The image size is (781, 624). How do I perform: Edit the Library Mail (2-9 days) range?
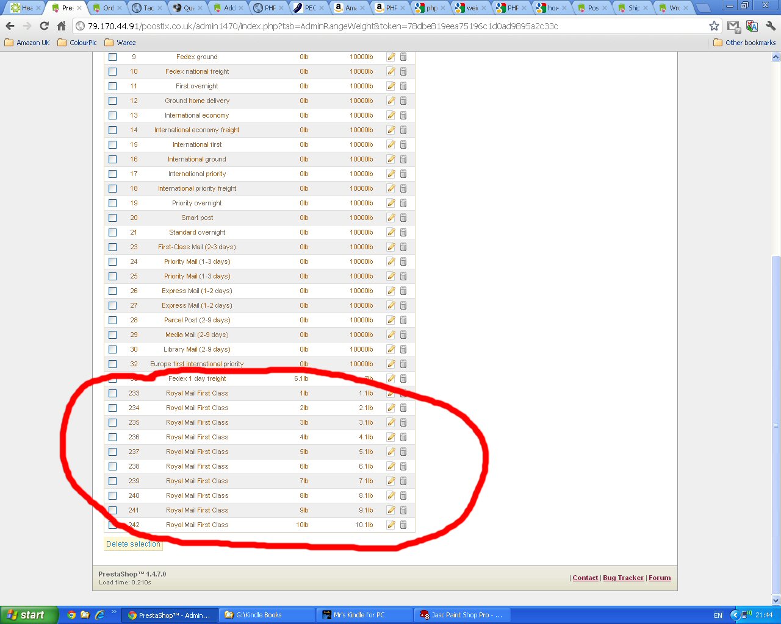[x=391, y=349]
